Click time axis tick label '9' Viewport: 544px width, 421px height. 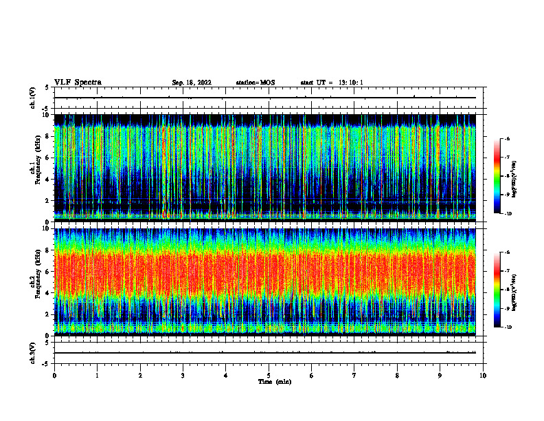(x=440, y=376)
